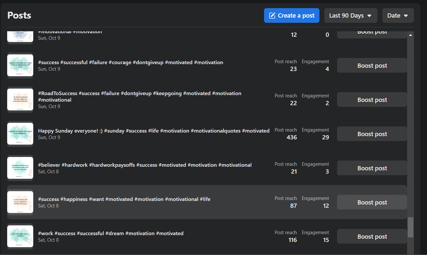
Task: Open the #work #success #successful #dream title
Action: pos(111,233)
